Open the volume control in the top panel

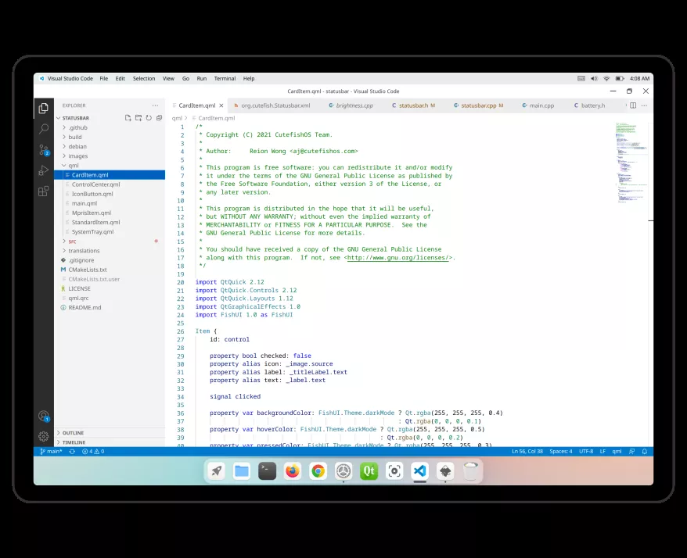pyautogui.click(x=594, y=78)
